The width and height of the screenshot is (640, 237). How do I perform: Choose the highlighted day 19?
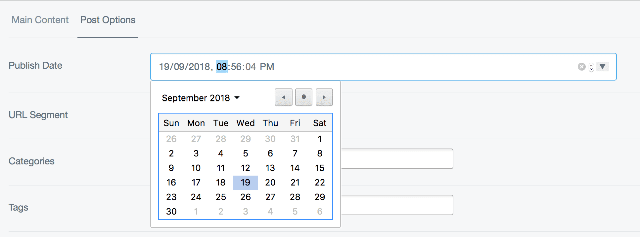pyautogui.click(x=246, y=183)
